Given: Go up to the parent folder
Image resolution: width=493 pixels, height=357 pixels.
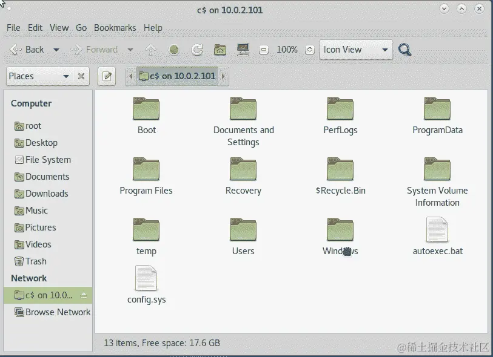Looking at the screenshot, I should [150, 50].
